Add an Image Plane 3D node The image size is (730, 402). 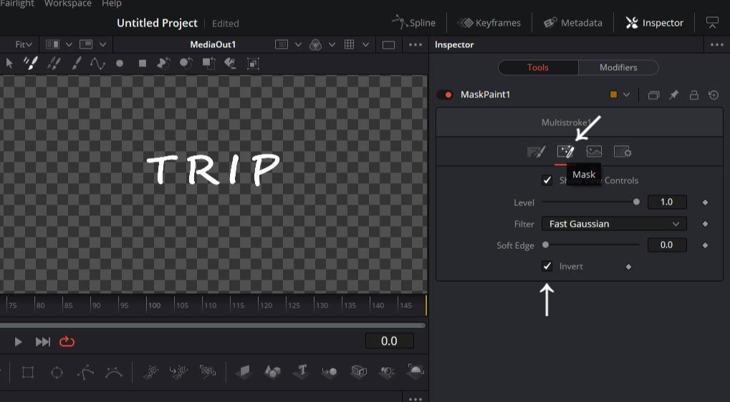244,372
